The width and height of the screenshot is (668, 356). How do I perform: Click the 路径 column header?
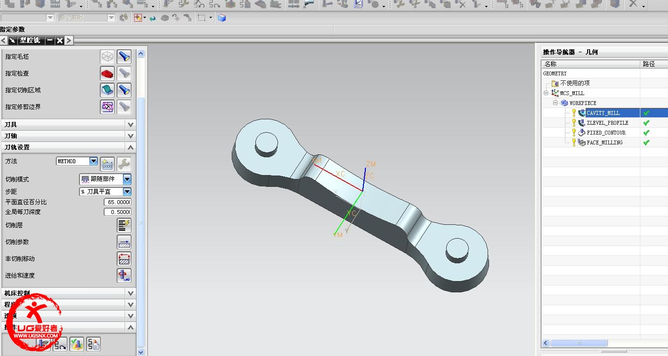(654, 64)
